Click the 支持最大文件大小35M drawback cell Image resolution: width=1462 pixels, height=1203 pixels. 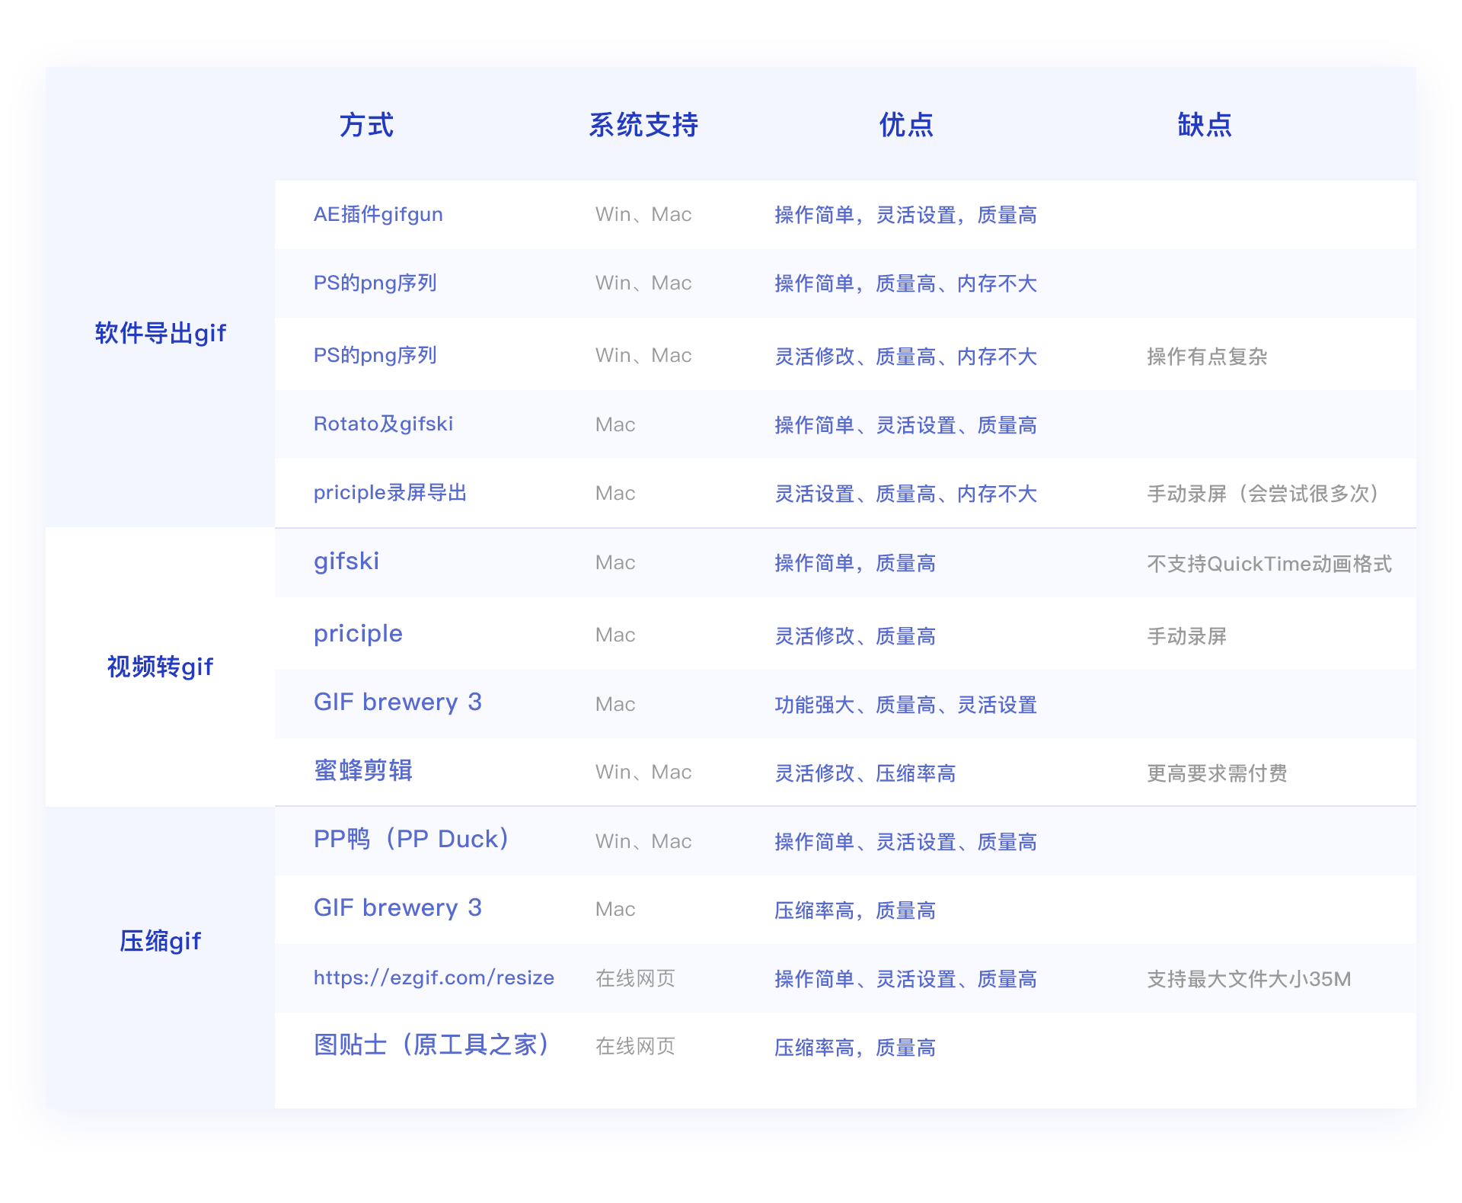click(x=1249, y=979)
